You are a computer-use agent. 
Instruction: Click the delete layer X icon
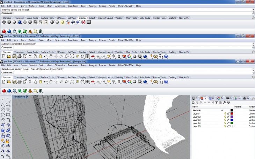[201, 102]
